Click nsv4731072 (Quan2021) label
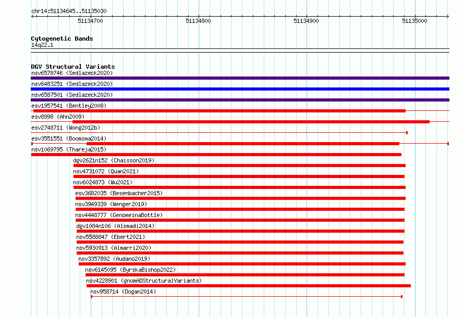This screenshot has height=317, width=464. pyautogui.click(x=106, y=171)
